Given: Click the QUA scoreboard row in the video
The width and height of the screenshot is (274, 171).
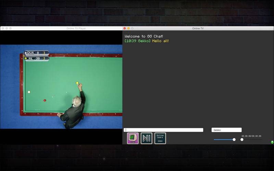Looking at the screenshot, I should tap(37, 53).
